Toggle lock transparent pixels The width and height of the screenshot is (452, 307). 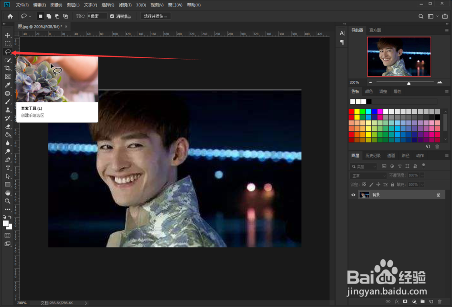coord(364,185)
